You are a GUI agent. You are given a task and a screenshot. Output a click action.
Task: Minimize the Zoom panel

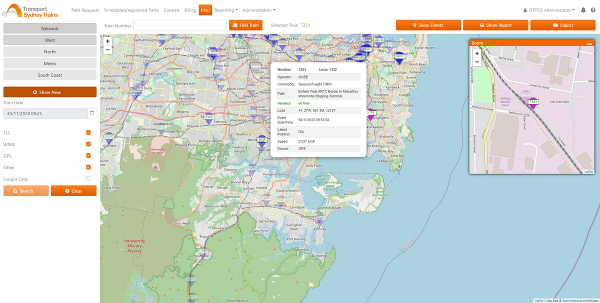pyautogui.click(x=589, y=43)
